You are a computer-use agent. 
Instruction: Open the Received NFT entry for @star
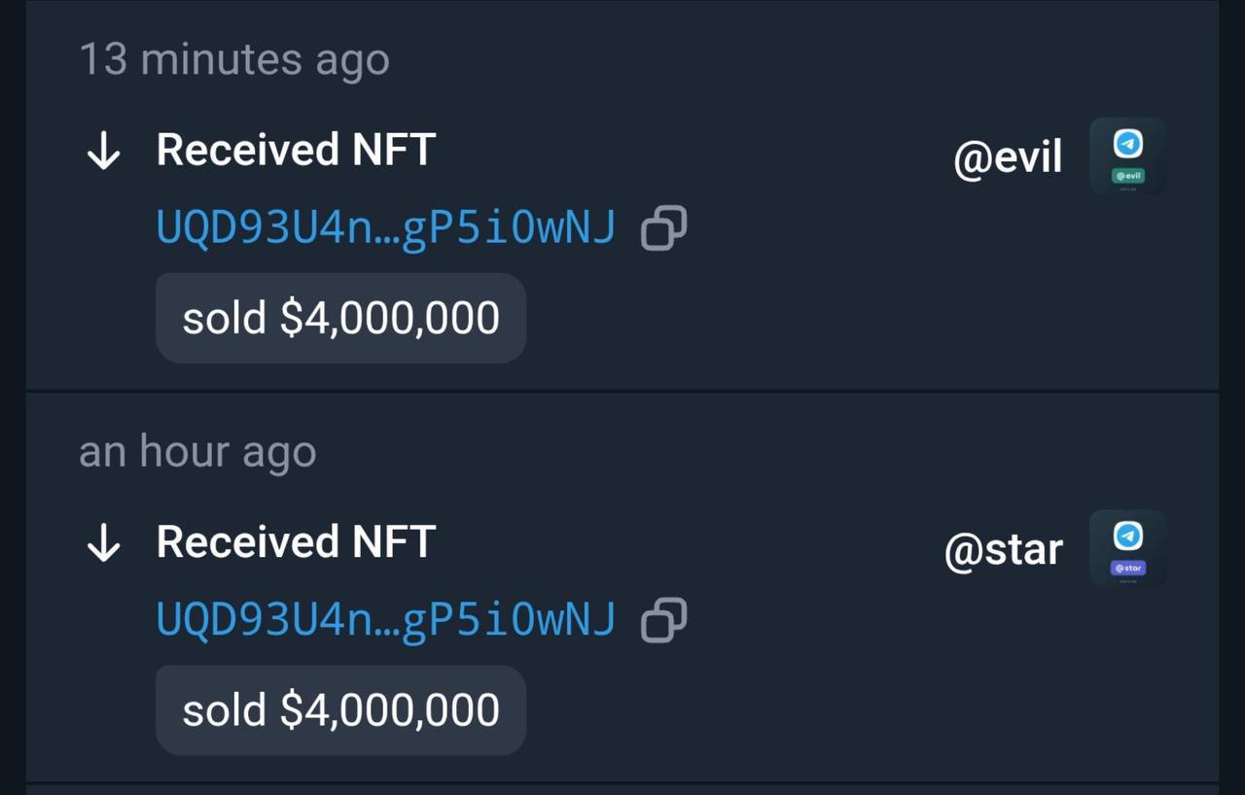pyautogui.click(x=296, y=542)
